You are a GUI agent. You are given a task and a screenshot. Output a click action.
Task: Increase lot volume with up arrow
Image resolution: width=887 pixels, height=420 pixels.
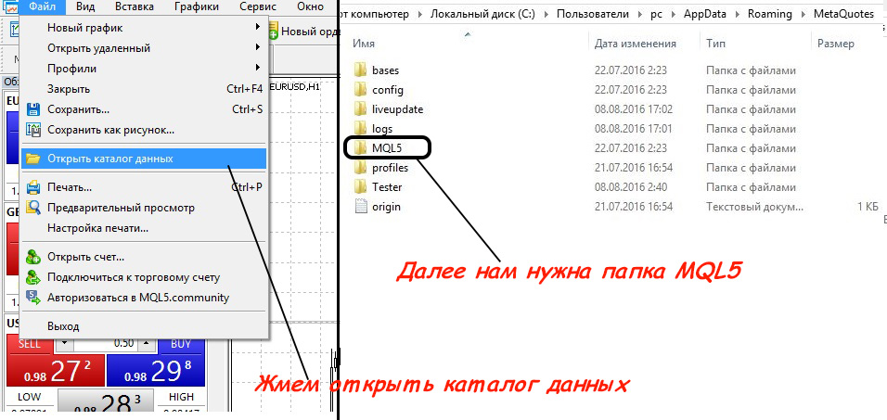(148, 344)
